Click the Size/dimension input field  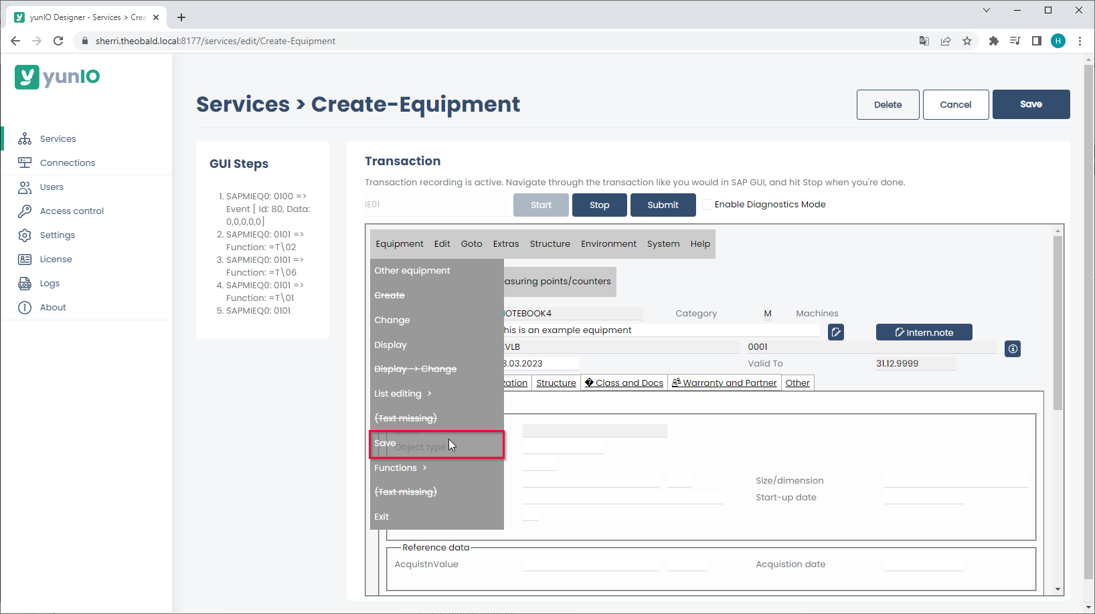(x=956, y=481)
